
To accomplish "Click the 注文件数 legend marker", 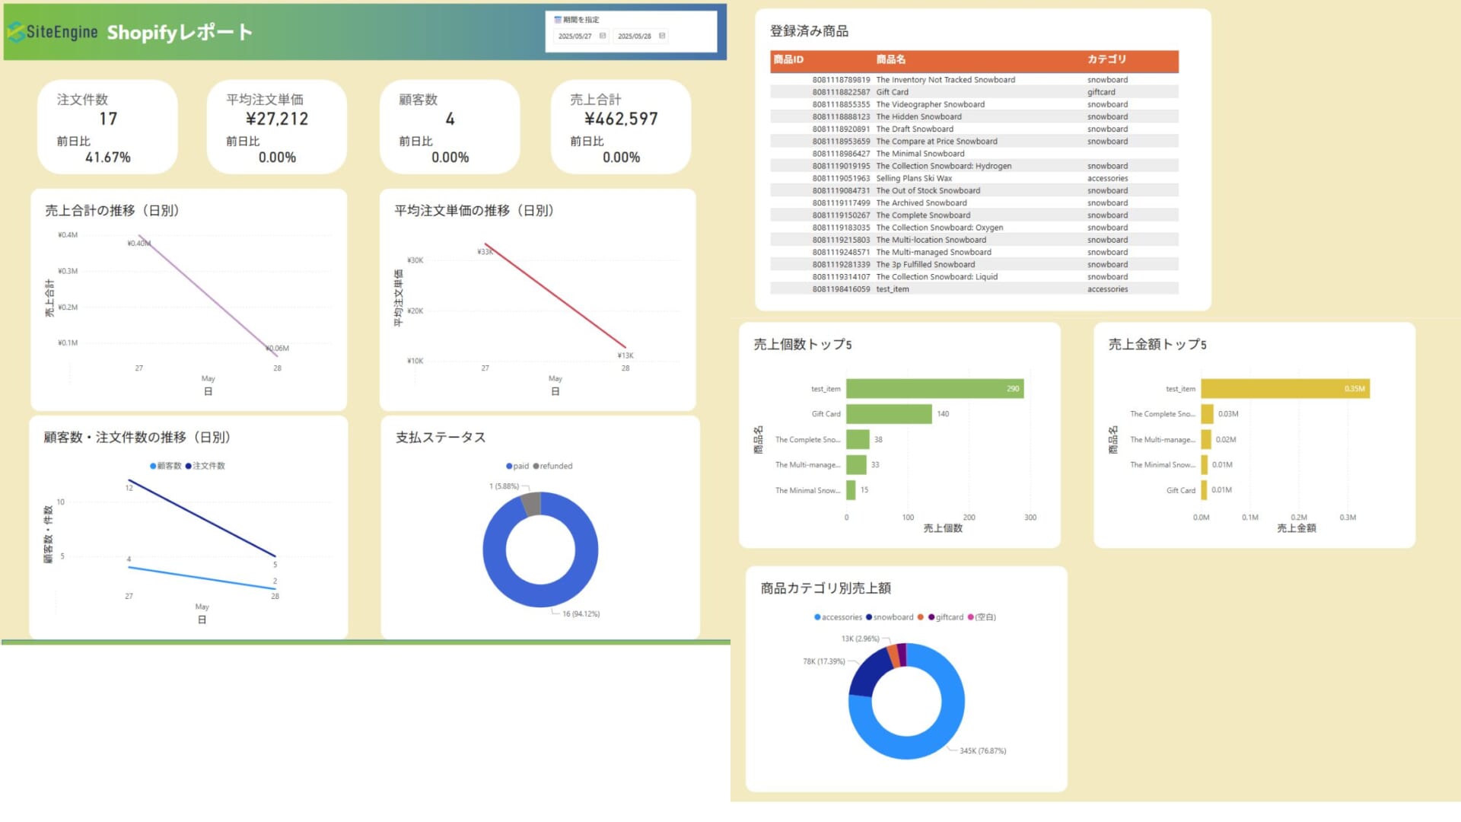I will click(188, 466).
